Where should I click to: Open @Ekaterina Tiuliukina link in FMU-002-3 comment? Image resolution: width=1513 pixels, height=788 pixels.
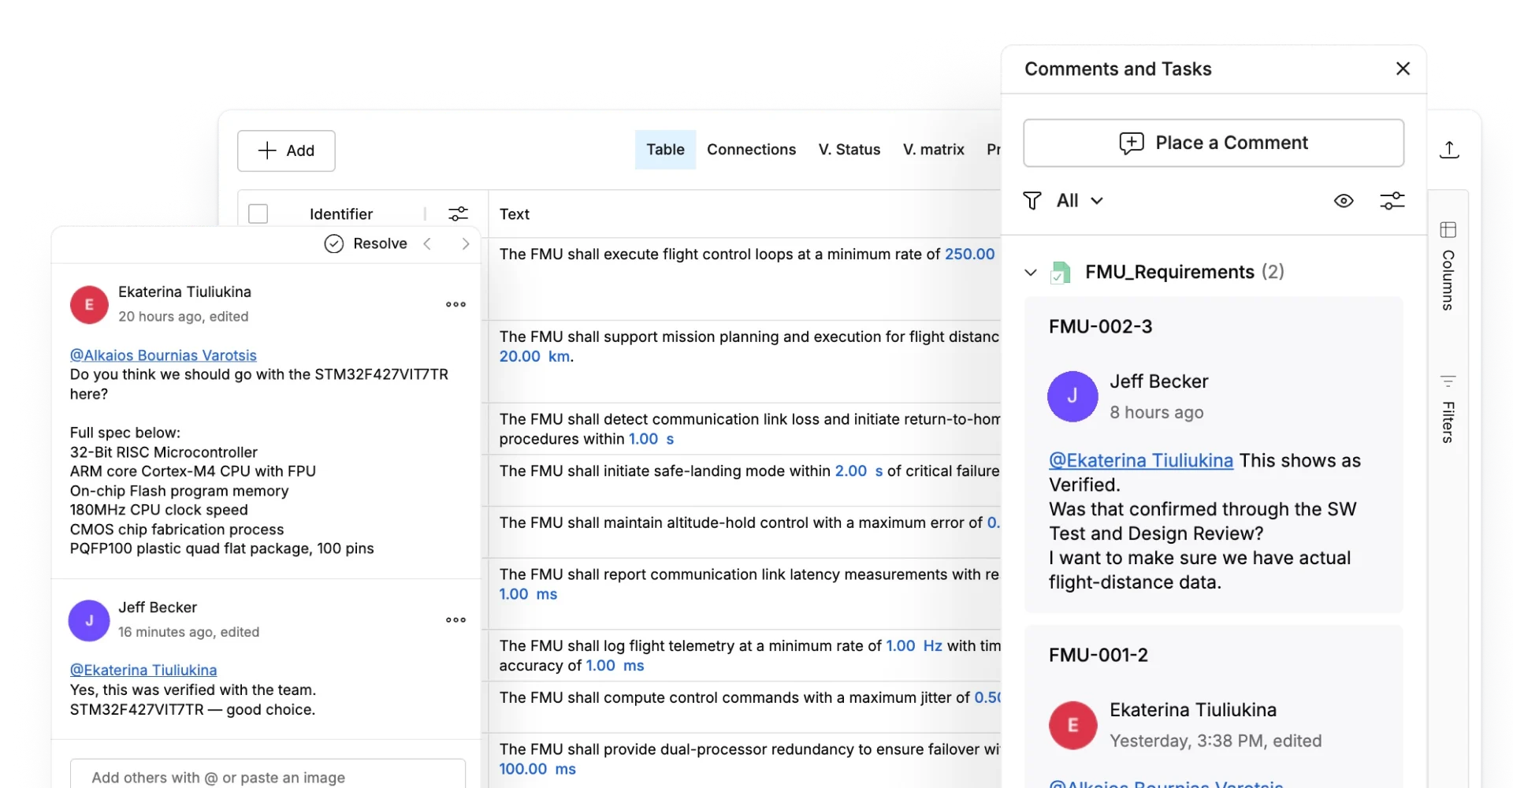1140,460
